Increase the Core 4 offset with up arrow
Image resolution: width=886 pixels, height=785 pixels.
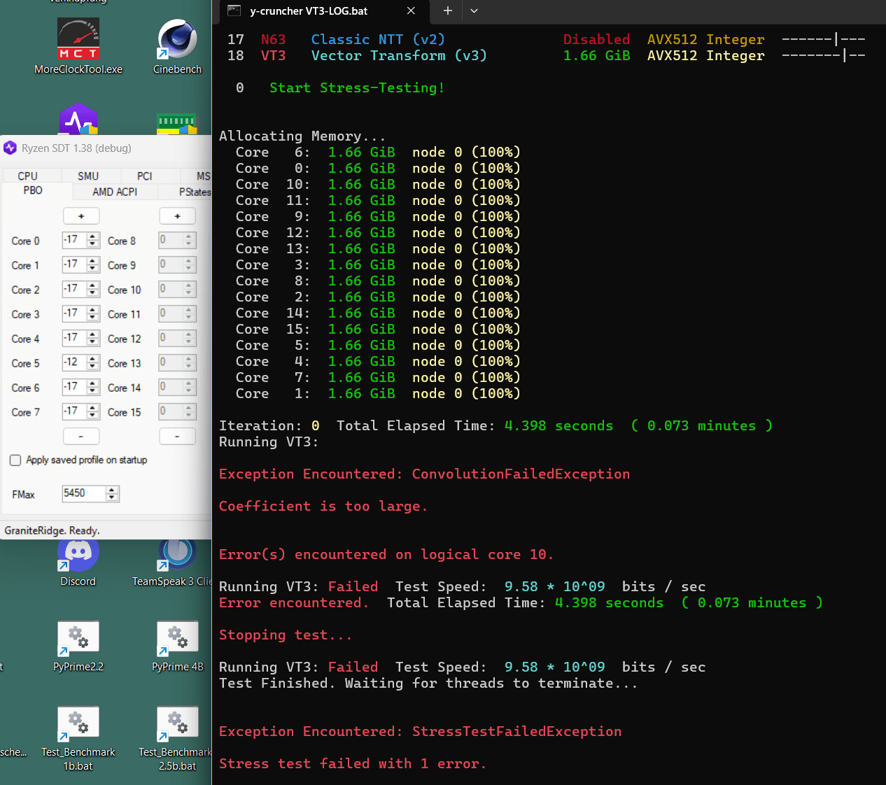(x=93, y=334)
